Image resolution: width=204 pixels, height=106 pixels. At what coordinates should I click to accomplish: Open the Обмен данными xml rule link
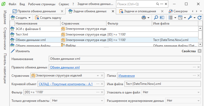pos(65,67)
